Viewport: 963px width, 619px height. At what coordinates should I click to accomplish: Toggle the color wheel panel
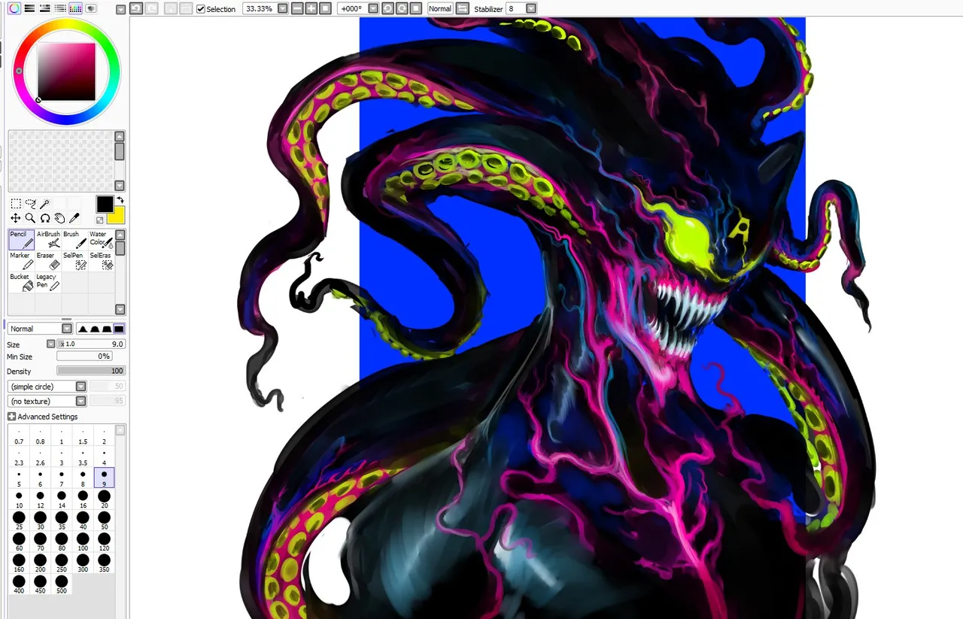coord(14,8)
